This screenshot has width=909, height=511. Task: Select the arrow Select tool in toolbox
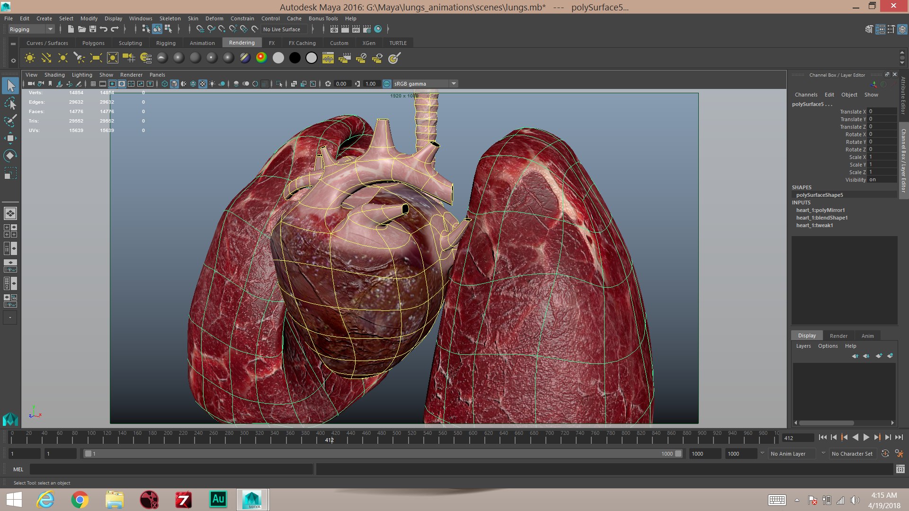click(10, 86)
